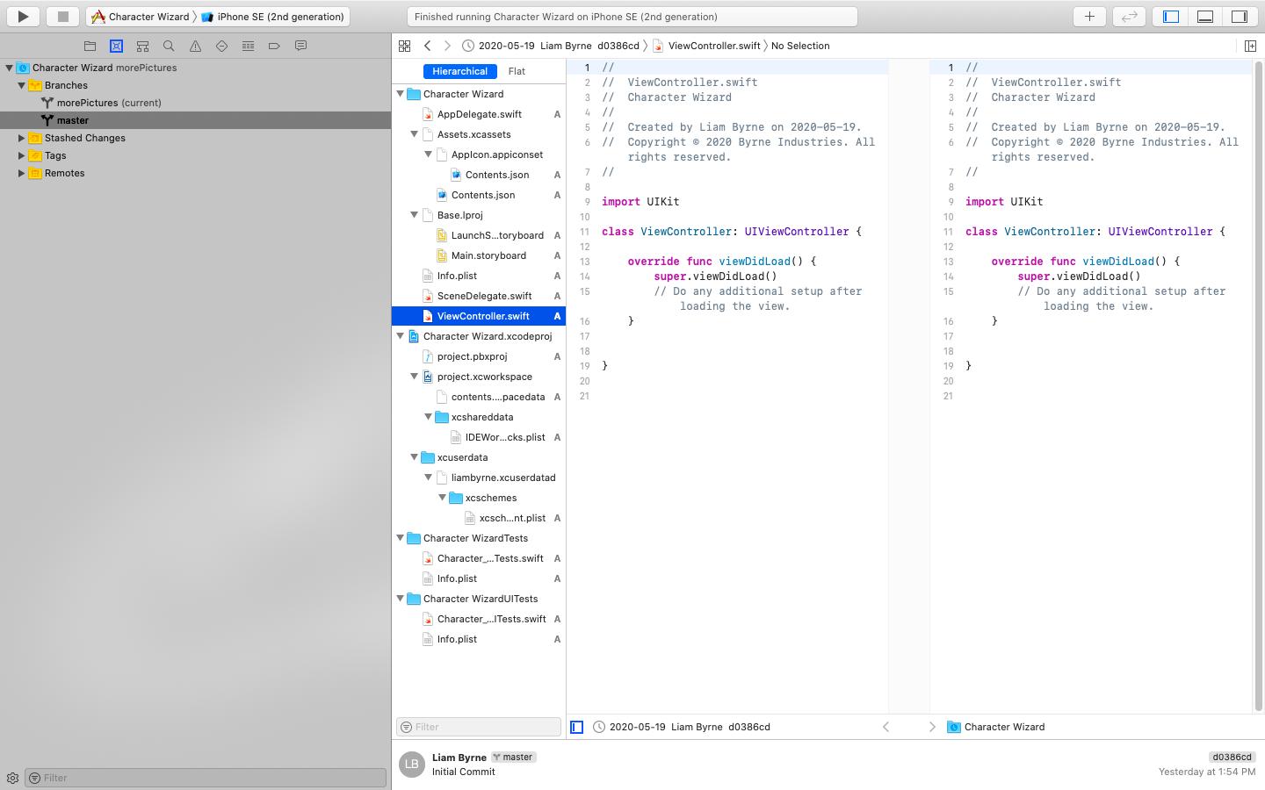
Task: Select AppDelegate.swift file
Action: click(x=479, y=114)
